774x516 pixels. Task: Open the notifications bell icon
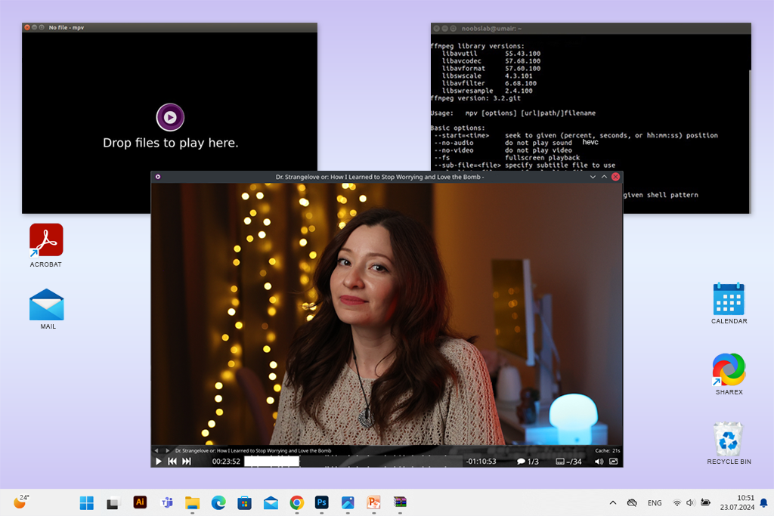[x=763, y=502]
